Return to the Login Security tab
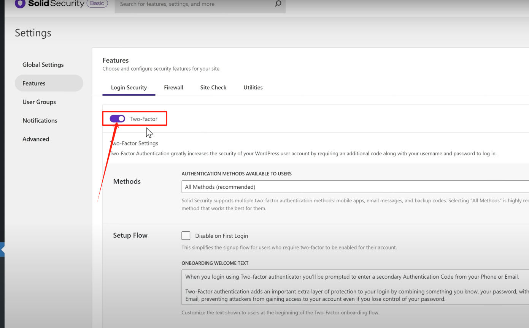529x328 pixels. 129,87
